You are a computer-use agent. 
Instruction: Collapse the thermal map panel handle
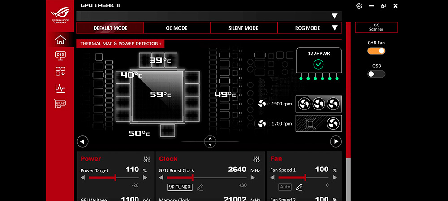tap(210, 141)
